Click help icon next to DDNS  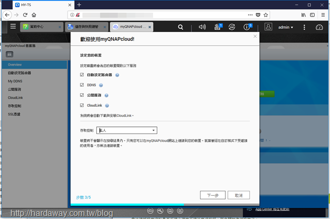point(101,85)
